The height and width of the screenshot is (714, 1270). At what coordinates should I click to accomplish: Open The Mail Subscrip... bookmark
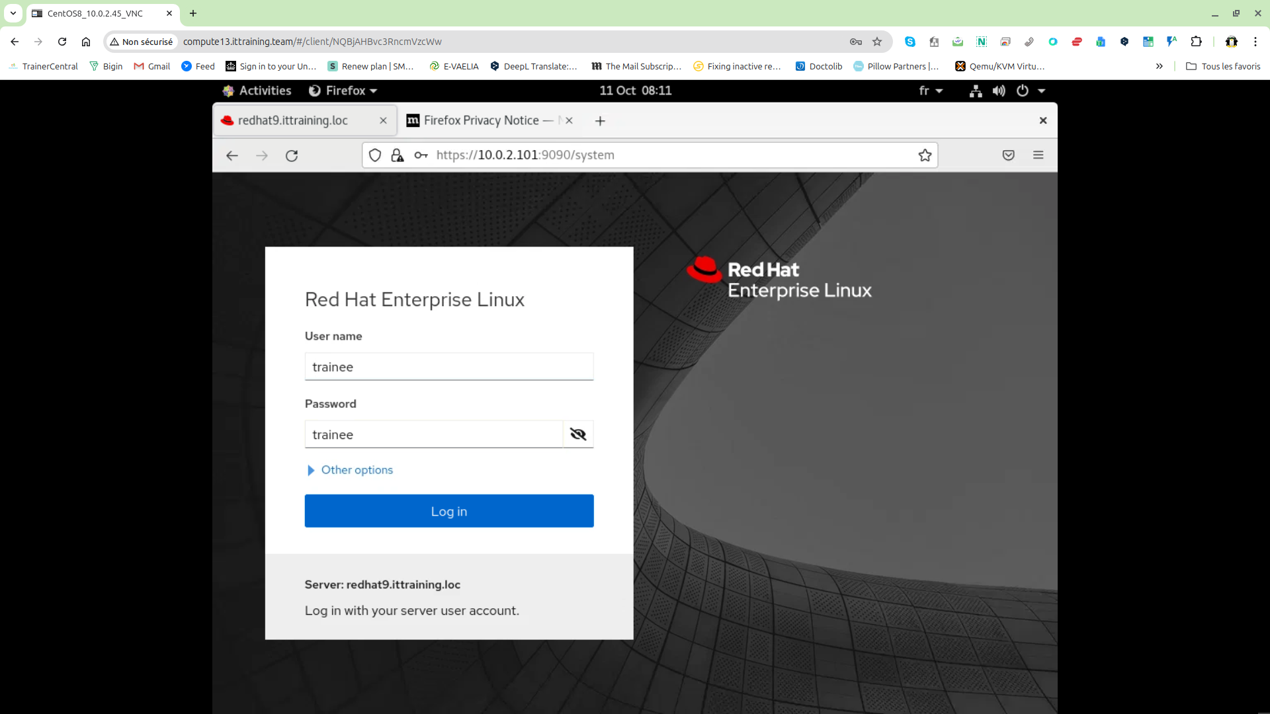pyautogui.click(x=636, y=66)
